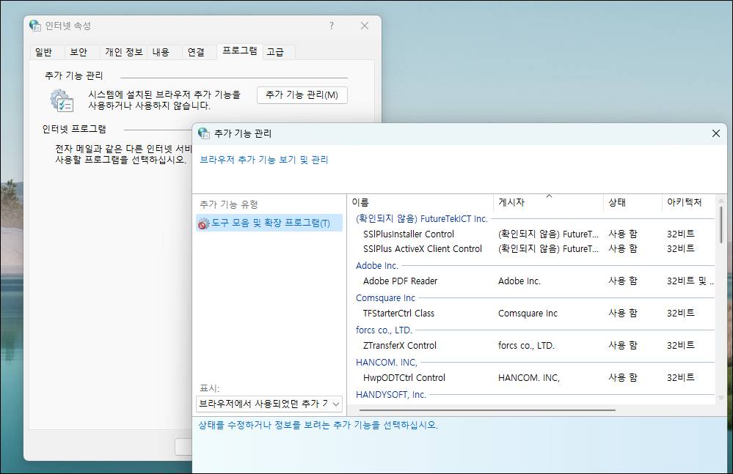Click the 인터넷 속성 title bar icon

34,24
